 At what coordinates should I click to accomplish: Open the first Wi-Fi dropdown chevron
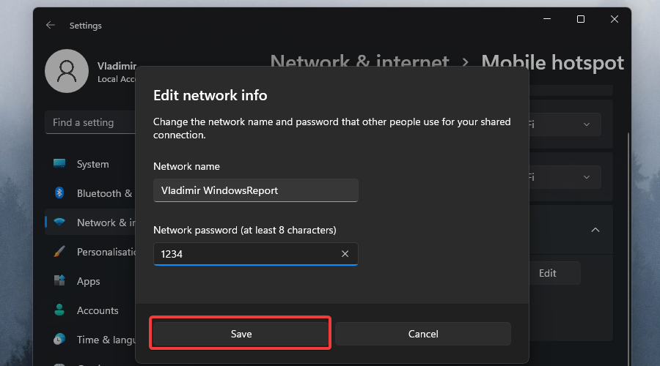pyautogui.click(x=586, y=124)
